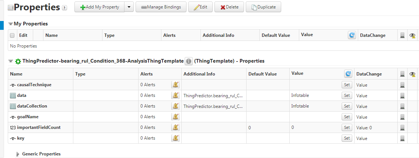
Task: Click '0 Alerts' text in goalName row
Action: 148,117
